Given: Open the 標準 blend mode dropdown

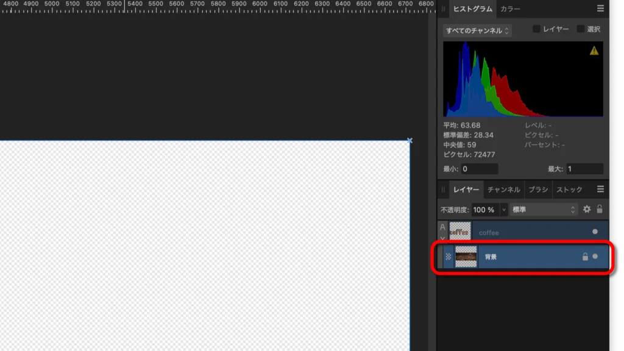Looking at the screenshot, I should click(x=544, y=209).
